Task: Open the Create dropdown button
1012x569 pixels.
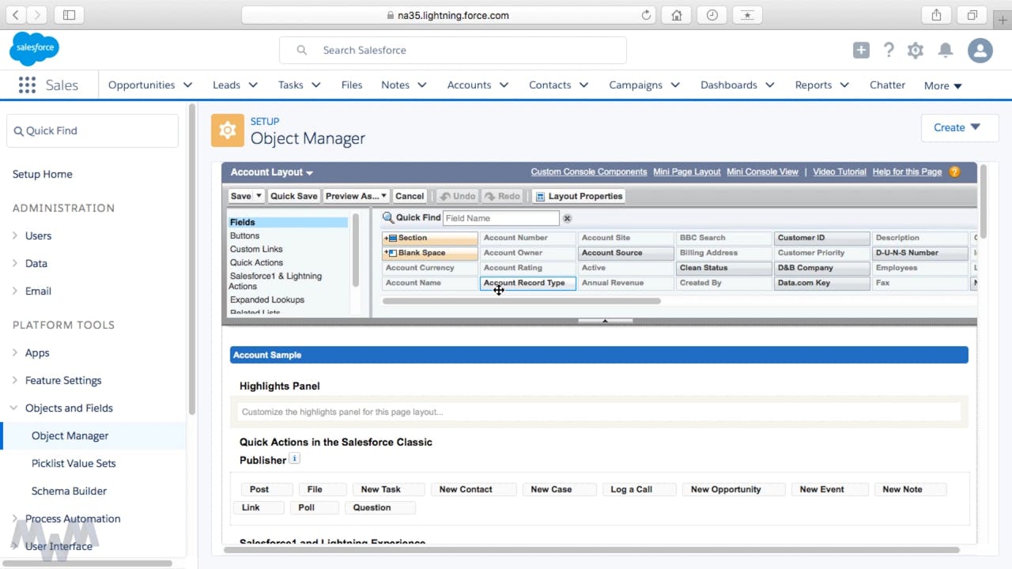Action: point(960,127)
